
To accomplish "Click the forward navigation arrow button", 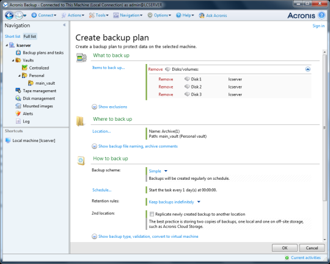I will tap(19, 15).
